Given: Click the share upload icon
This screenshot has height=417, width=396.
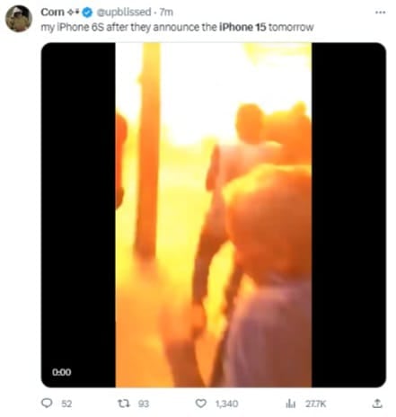Looking at the screenshot, I should tap(377, 404).
